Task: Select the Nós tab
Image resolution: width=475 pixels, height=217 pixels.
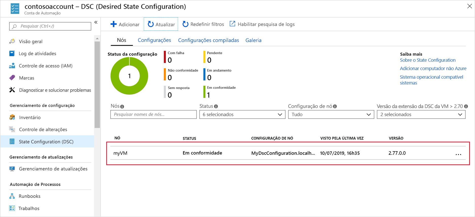Action: (121, 40)
